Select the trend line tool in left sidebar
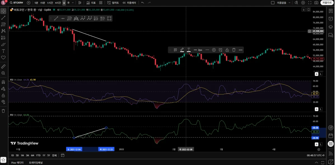The image size is (336, 165). pos(3,18)
